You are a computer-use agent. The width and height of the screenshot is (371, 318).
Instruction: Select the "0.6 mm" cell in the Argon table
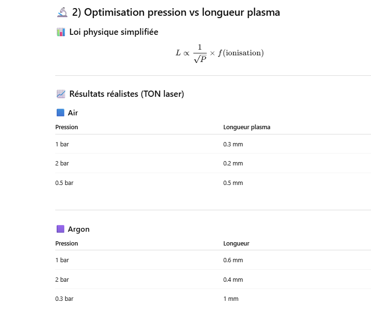[233, 260]
